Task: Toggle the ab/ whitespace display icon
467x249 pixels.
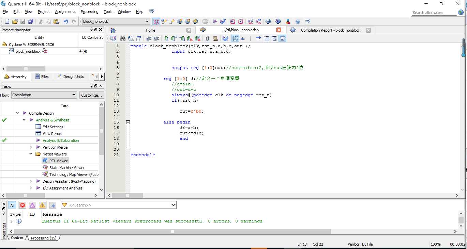Action: (243, 38)
